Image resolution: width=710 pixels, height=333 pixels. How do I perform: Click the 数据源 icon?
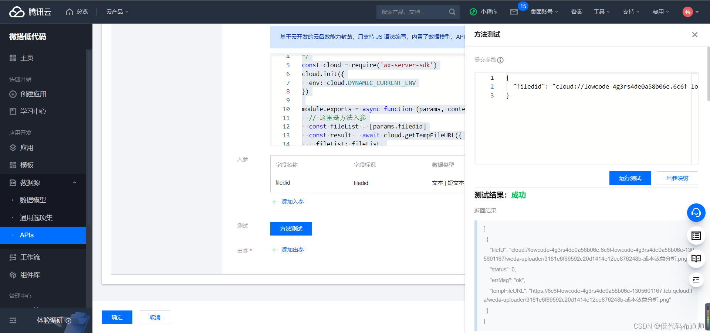13,183
